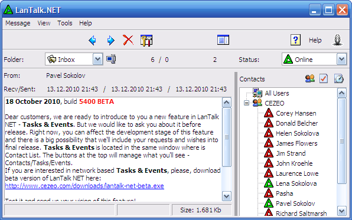Open the Message menu

pos(18,23)
